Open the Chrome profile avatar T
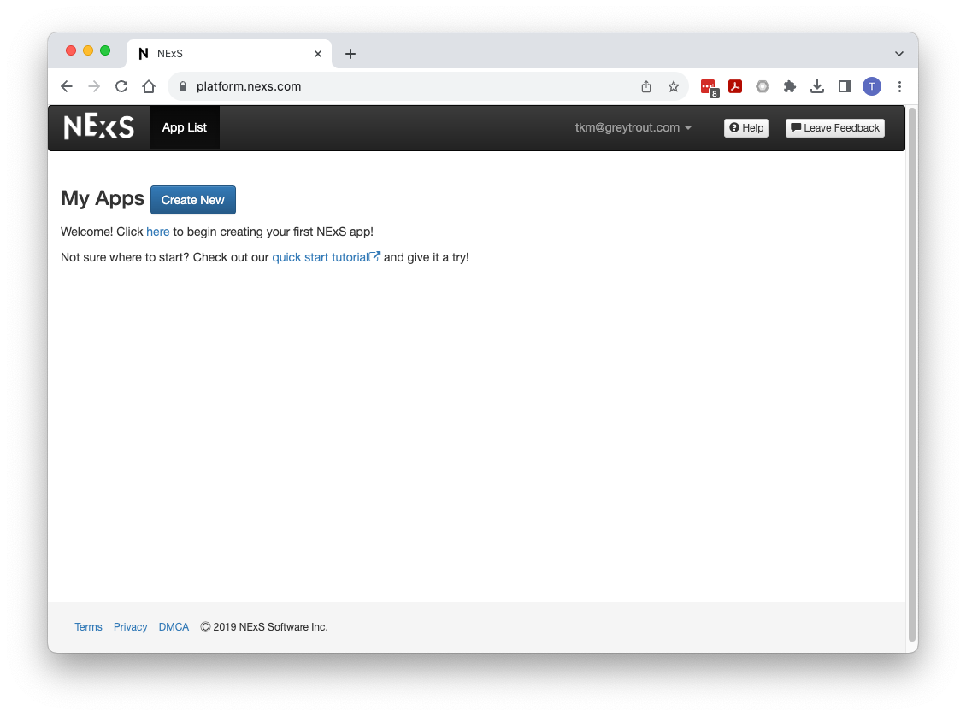This screenshot has width=966, height=716. (872, 86)
